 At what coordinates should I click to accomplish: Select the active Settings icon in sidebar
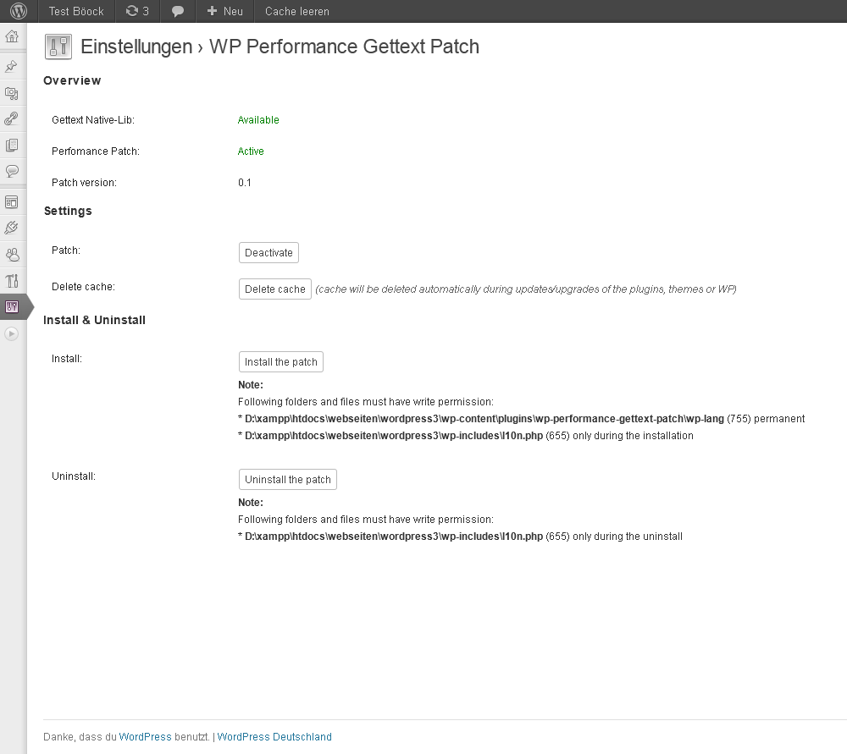pyautogui.click(x=12, y=307)
